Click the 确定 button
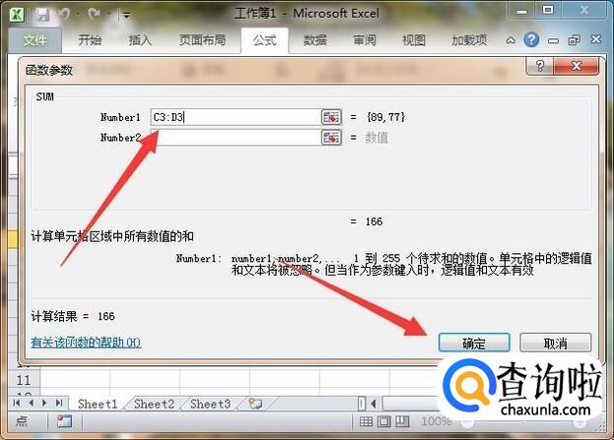Screen dimensions: 614x440 [474, 344]
